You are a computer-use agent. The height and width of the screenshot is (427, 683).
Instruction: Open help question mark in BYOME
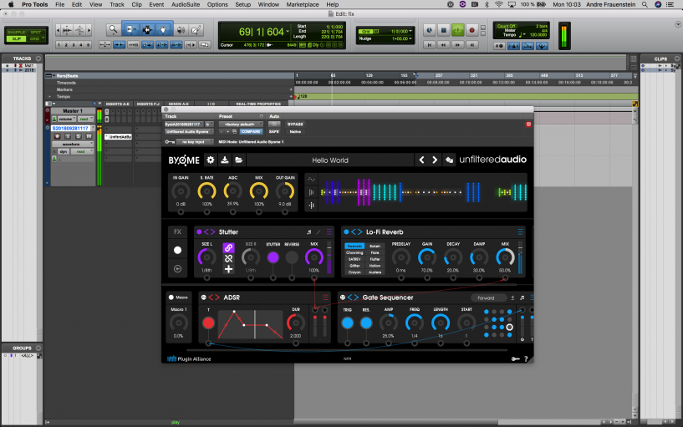[525, 358]
